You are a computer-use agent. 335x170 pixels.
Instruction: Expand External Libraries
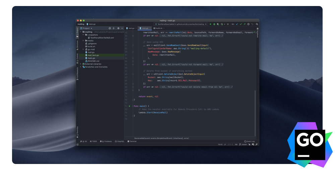pos(81,64)
